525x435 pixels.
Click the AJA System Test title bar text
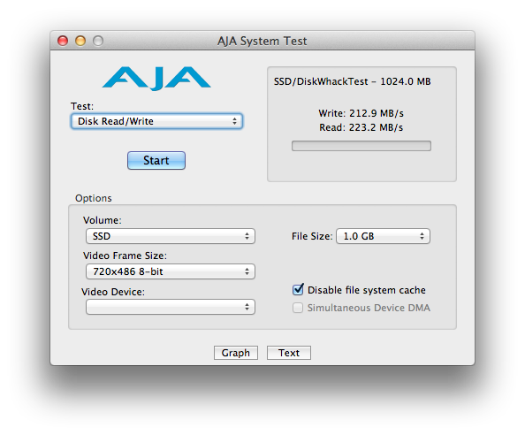click(262, 41)
